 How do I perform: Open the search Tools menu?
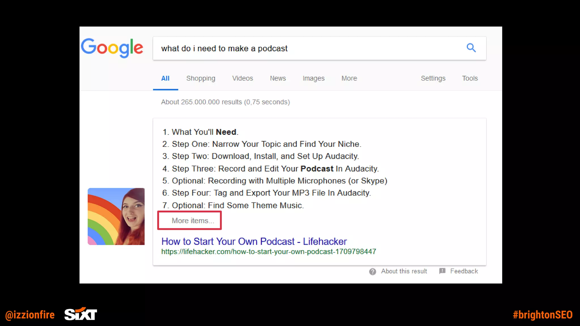pyautogui.click(x=470, y=78)
